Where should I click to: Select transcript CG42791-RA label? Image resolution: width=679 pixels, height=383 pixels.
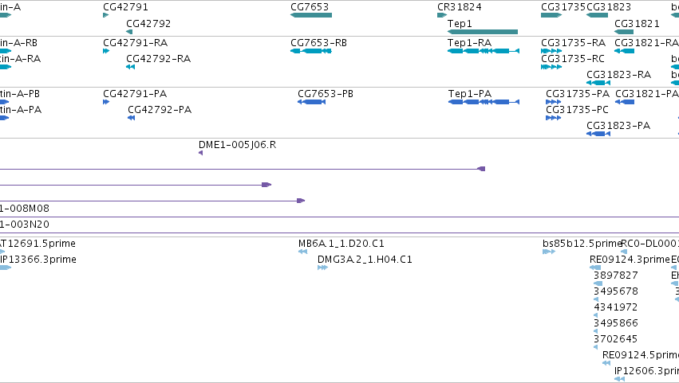(x=135, y=43)
